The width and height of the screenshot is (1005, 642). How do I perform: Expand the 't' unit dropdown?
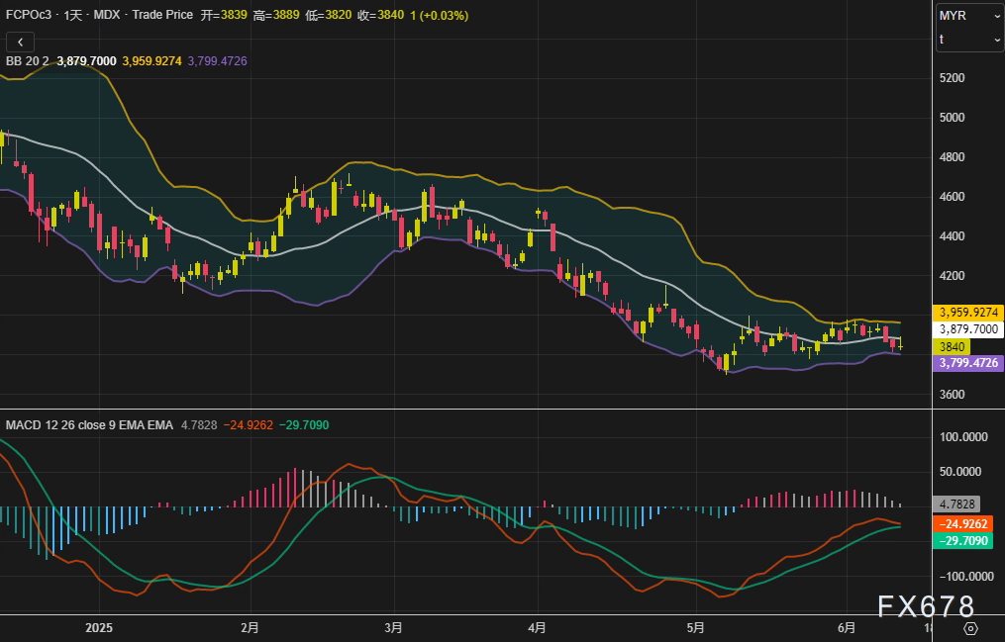tap(969, 39)
